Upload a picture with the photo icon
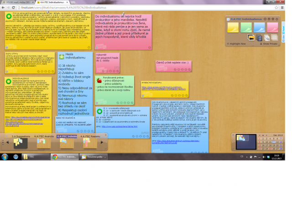The width and height of the screenshot is (292, 219). (251, 37)
